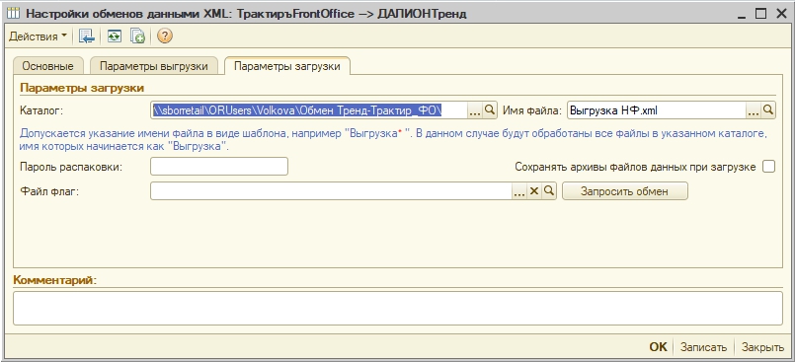The width and height of the screenshot is (795, 362).
Task: Click the Записать button
Action: (x=703, y=347)
